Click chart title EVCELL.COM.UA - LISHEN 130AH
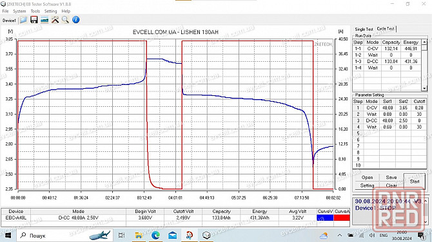 coord(175,32)
